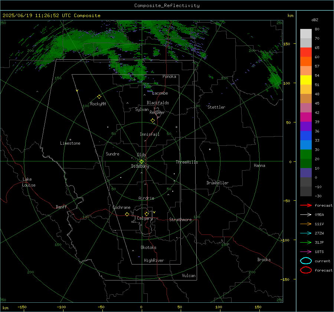Image resolution: width=334 pixels, height=312 pixels.
Task: Click the yellow diamond marker above Calgary label
Action: click(x=147, y=214)
